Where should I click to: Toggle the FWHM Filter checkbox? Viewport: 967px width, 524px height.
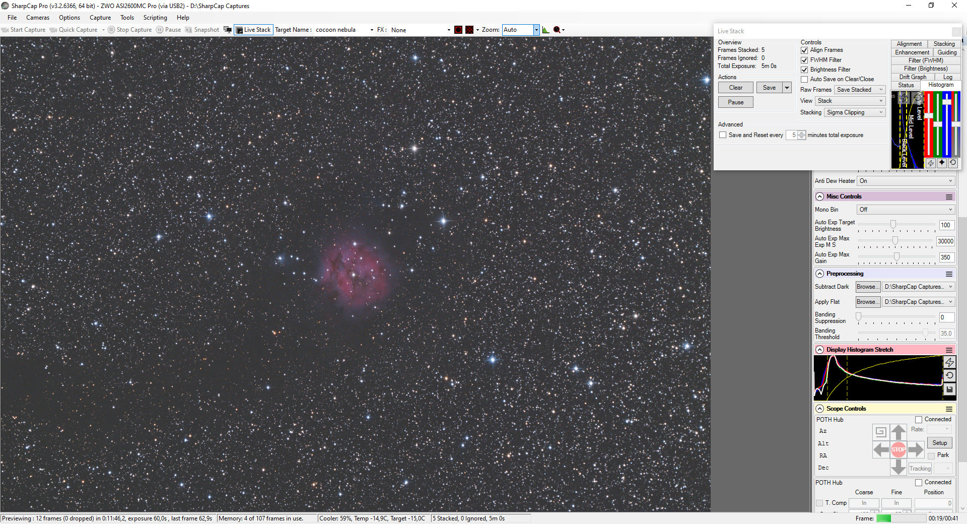(804, 60)
